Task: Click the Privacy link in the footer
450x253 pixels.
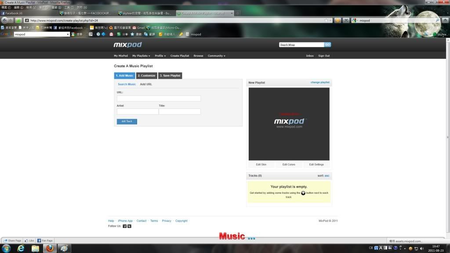Action: (x=167, y=221)
